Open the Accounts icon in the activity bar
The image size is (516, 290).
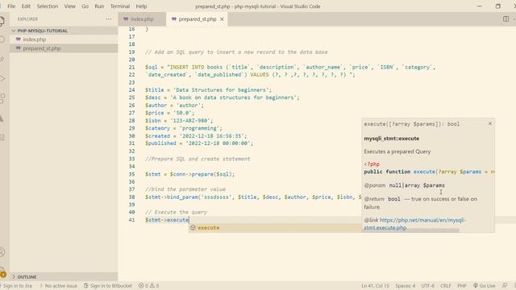2,252
